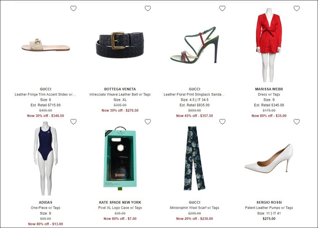Toggle heart on Bottega Veneta belt
This screenshot has height=228, width=318.
point(148,8)
